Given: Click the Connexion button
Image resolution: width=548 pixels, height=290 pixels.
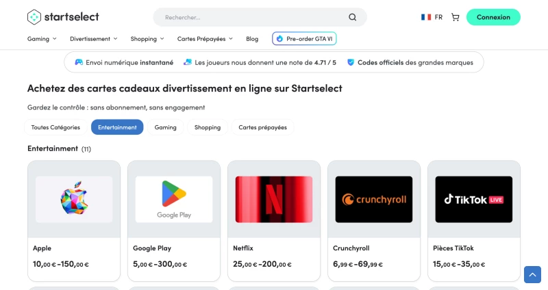Looking at the screenshot, I should pyautogui.click(x=493, y=17).
